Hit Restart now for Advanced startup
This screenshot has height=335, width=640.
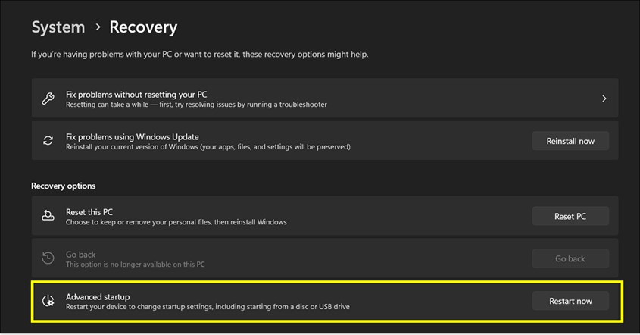click(x=570, y=301)
